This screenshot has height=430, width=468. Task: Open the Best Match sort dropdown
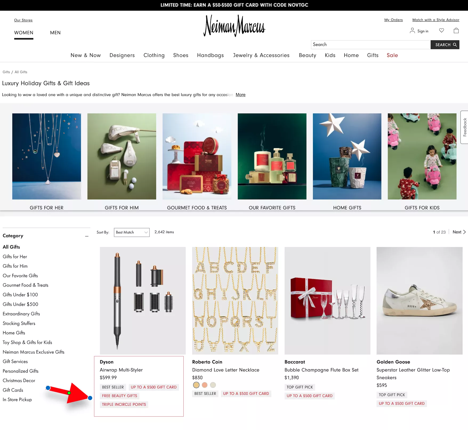(x=132, y=232)
